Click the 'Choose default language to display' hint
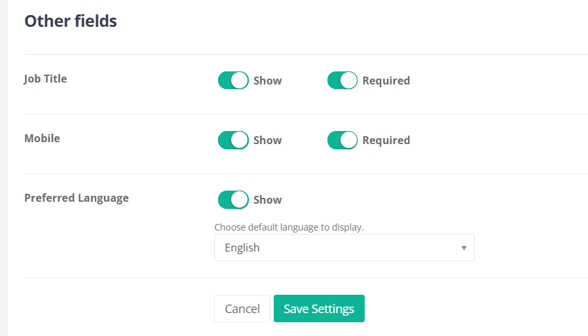The width and height of the screenshot is (588, 336). (289, 227)
